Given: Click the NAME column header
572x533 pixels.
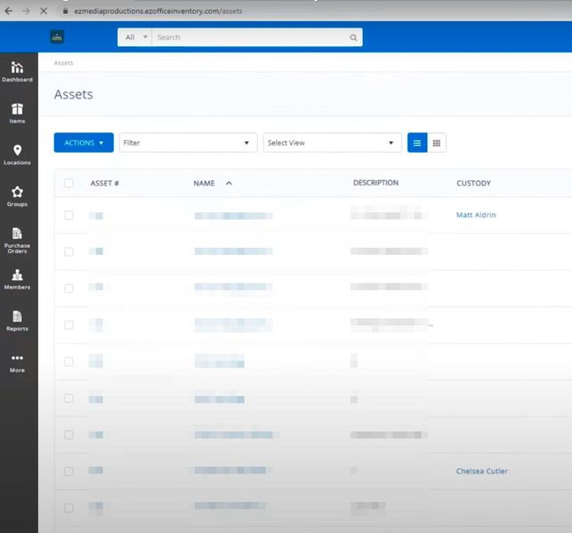Looking at the screenshot, I should tap(204, 183).
